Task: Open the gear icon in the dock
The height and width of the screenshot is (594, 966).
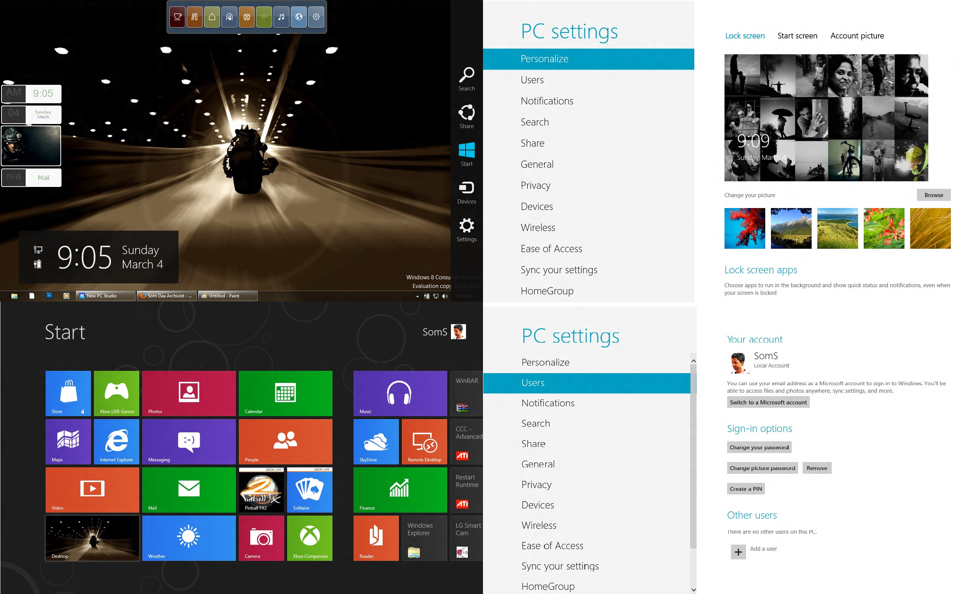Action: click(x=316, y=17)
